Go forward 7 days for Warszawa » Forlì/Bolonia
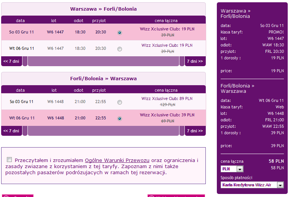Viewport: 290px width, 197px height. click(x=195, y=61)
